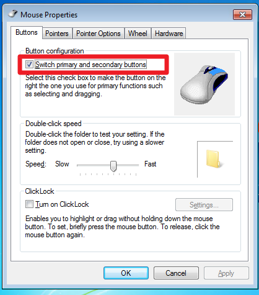The height and width of the screenshot is (295, 259).
Task: Click the double-click speed slider thumb
Action: tap(113, 166)
